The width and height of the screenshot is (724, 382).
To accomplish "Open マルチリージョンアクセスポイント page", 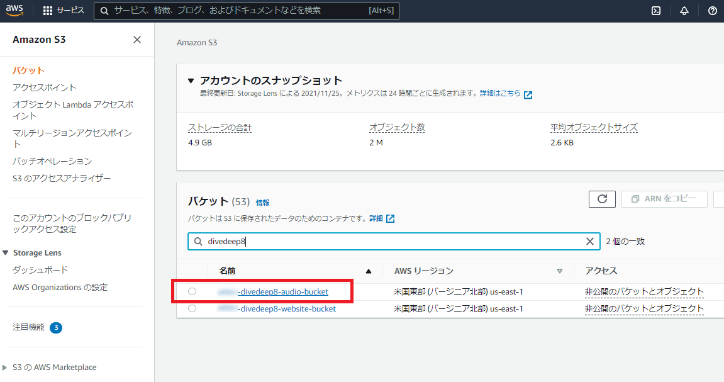I will pos(72,138).
